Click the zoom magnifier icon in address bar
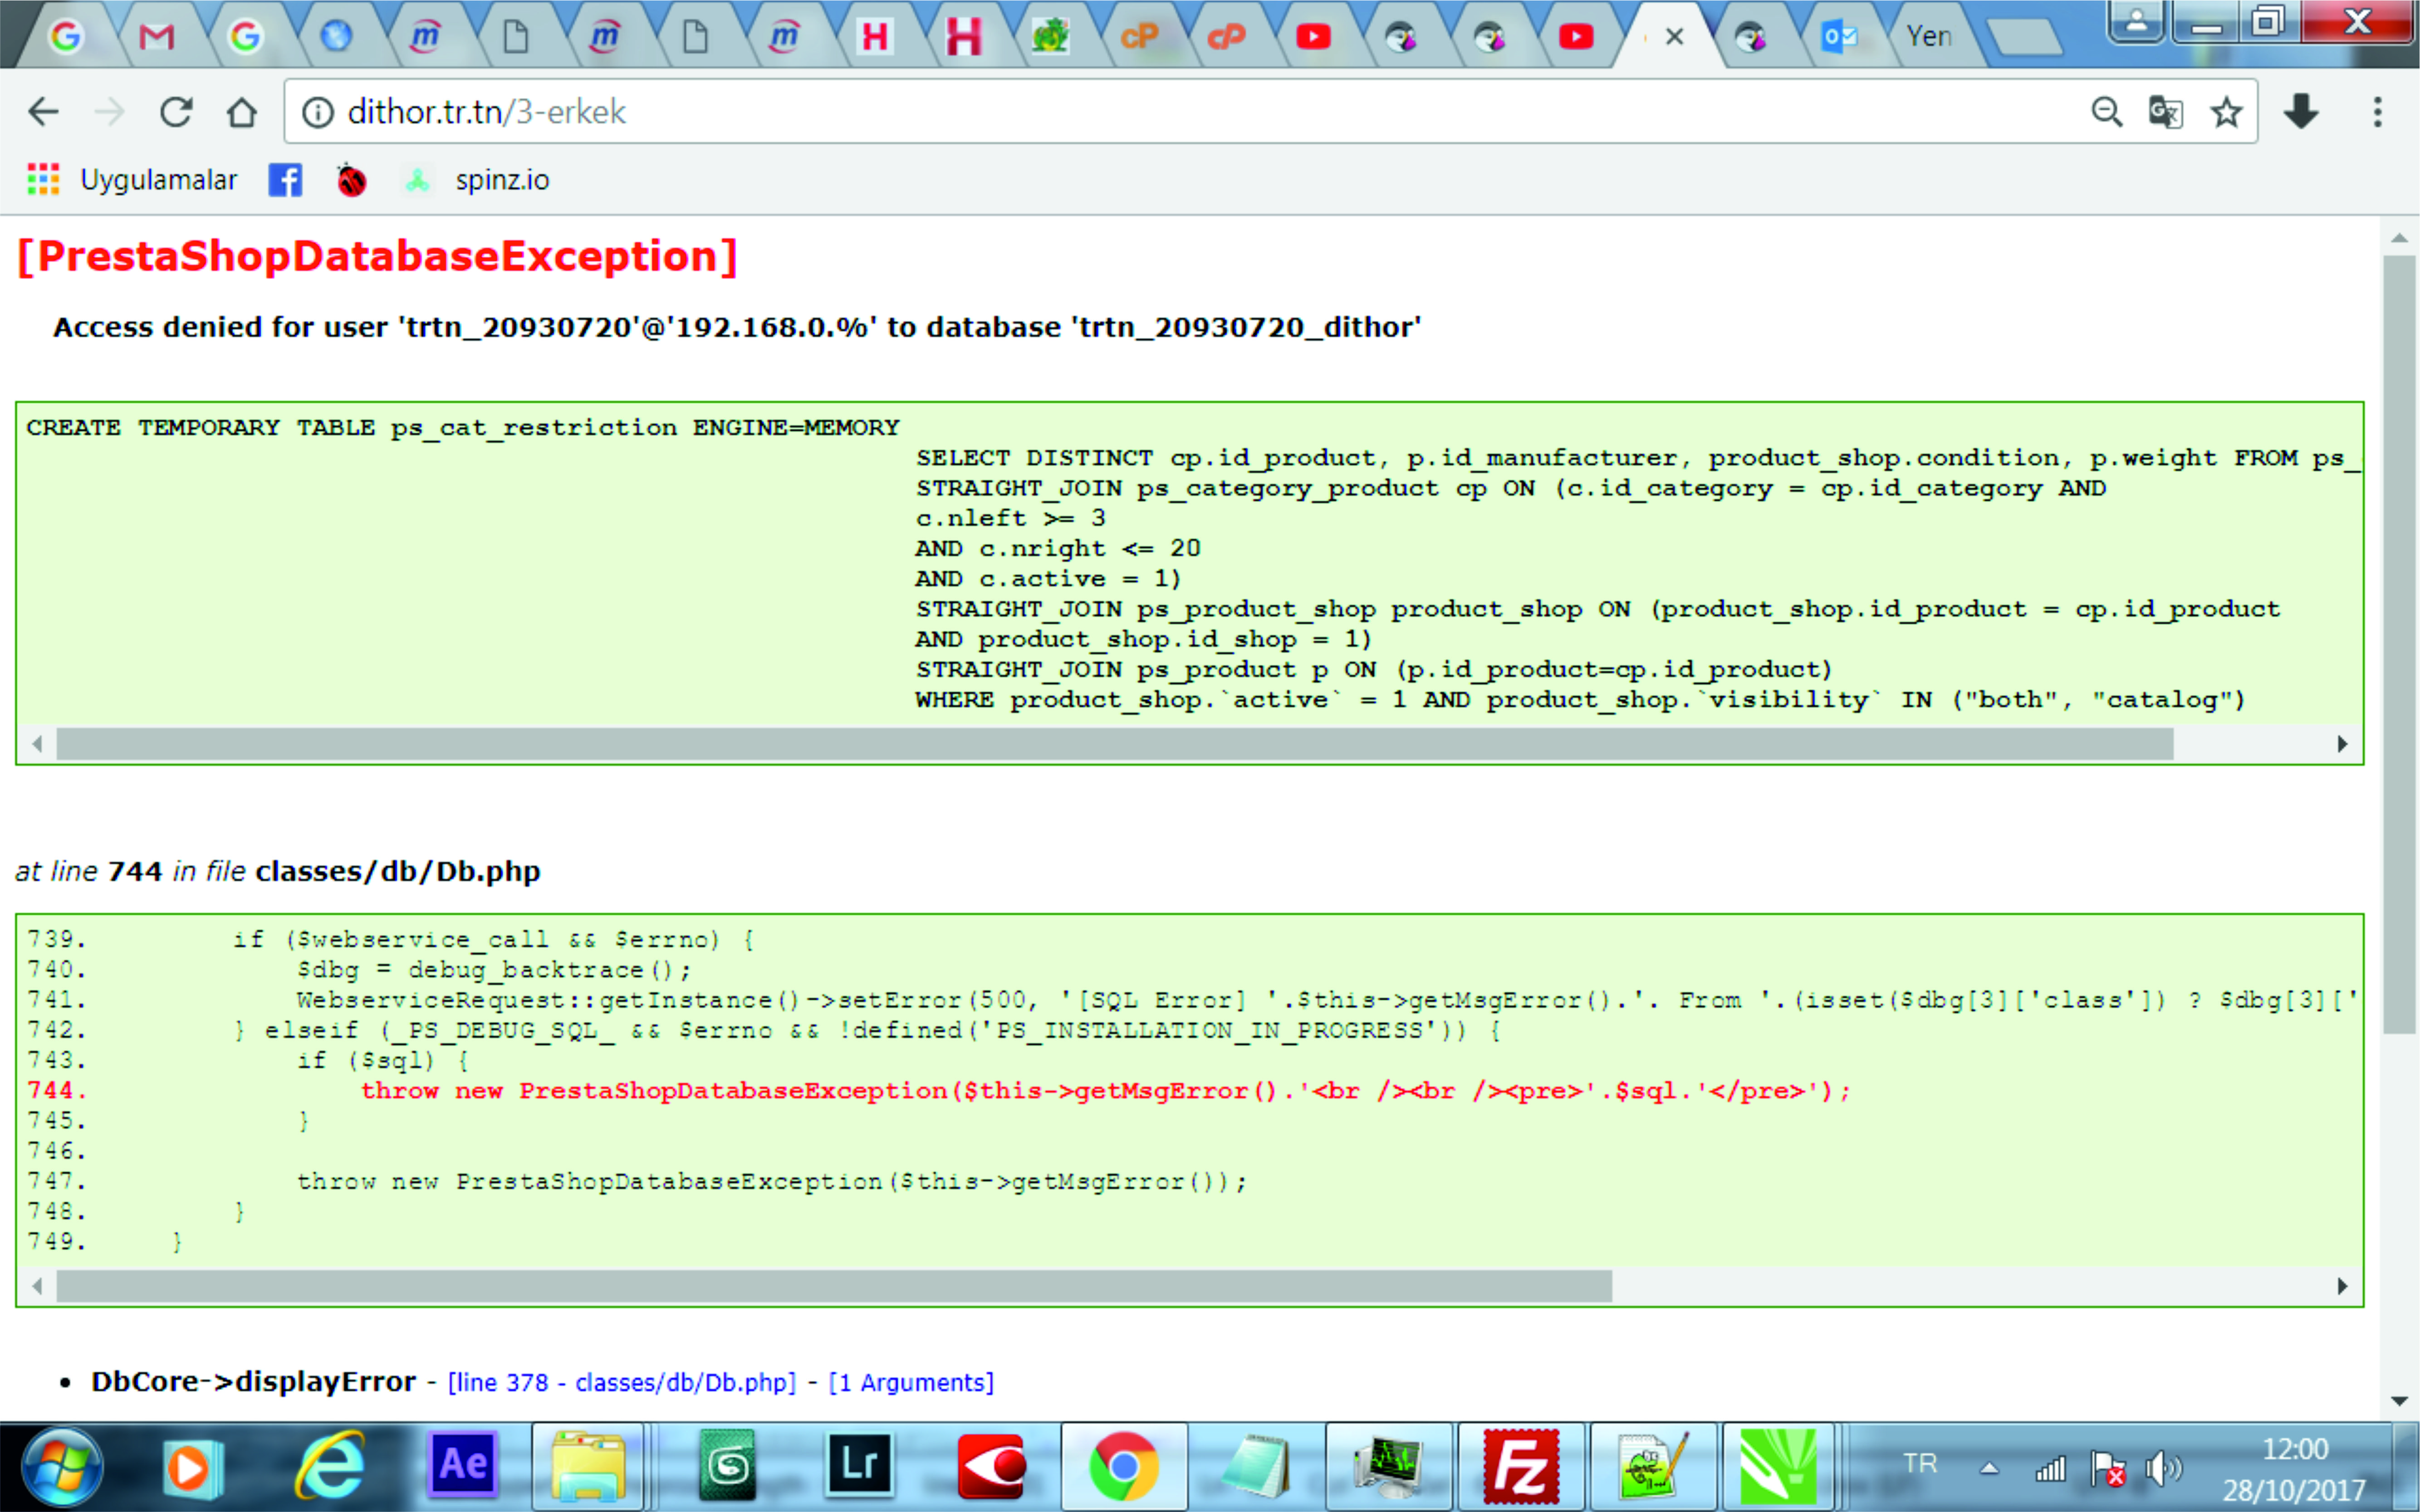 (x=2107, y=112)
